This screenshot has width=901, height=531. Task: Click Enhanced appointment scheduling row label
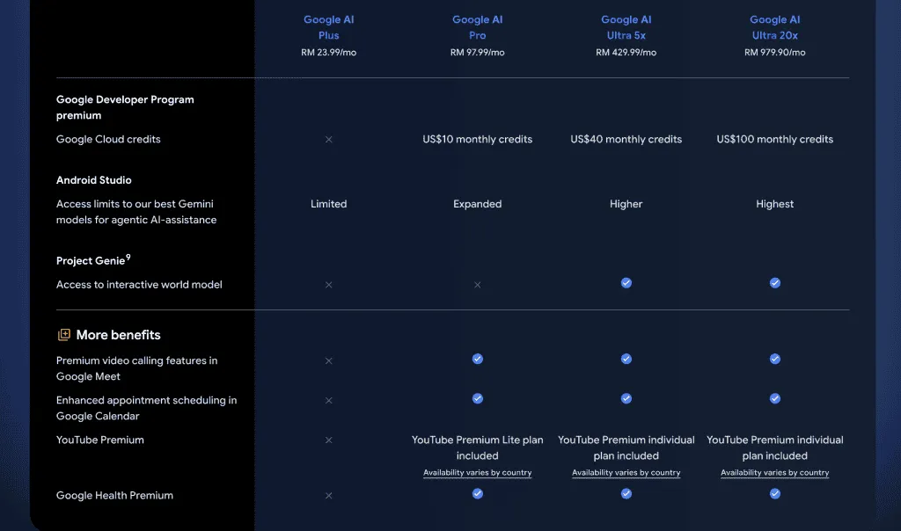pyautogui.click(x=147, y=408)
